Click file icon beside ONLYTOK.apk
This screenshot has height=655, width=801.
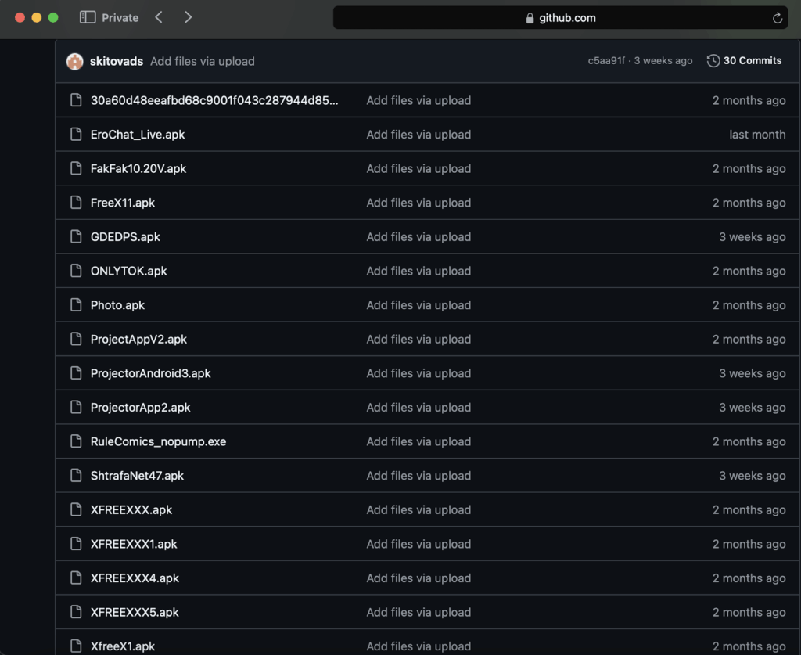coord(76,271)
